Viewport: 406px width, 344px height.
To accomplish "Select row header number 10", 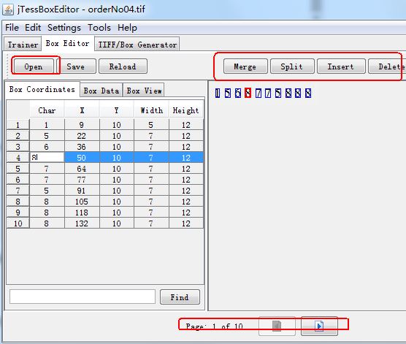I will pyautogui.click(x=18, y=223).
